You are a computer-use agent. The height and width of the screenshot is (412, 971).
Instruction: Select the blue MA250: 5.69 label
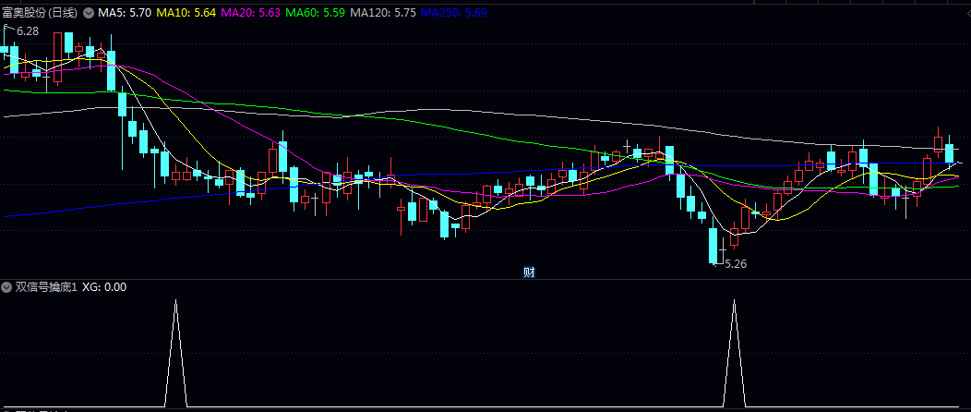click(453, 12)
